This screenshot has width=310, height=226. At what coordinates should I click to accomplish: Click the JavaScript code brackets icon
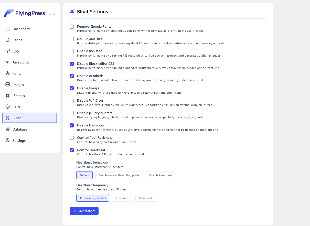tap(8, 62)
